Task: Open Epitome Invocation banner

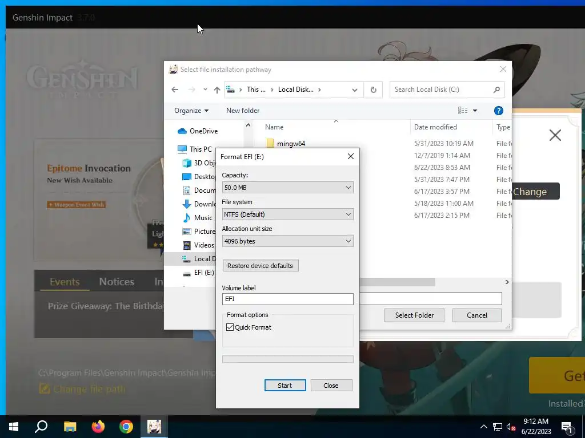Action: (98, 200)
